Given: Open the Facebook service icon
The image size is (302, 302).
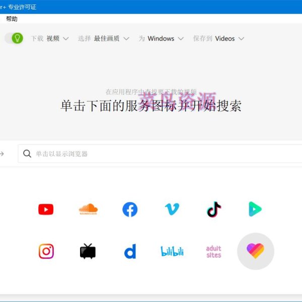Looking at the screenshot, I should coord(130,209).
